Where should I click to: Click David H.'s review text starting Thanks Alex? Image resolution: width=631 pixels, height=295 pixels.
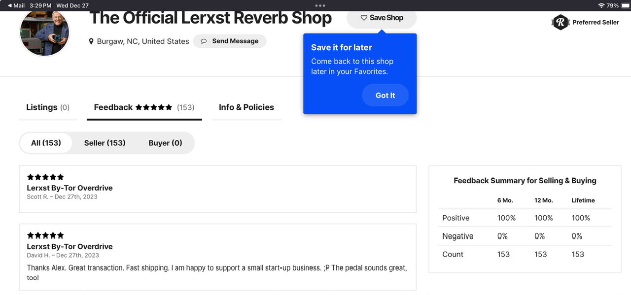tap(217, 273)
